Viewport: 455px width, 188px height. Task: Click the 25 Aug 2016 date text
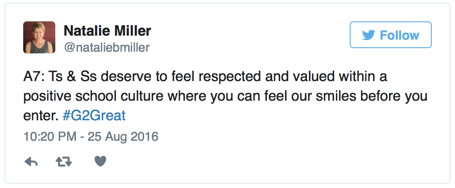pyautogui.click(x=123, y=136)
